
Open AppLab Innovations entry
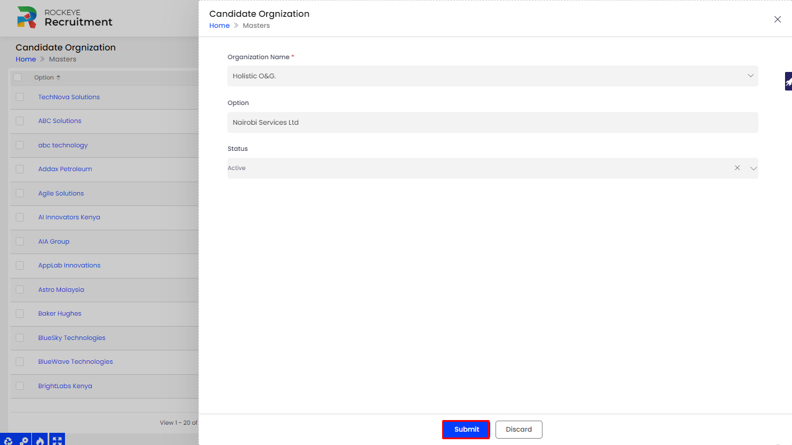click(69, 265)
